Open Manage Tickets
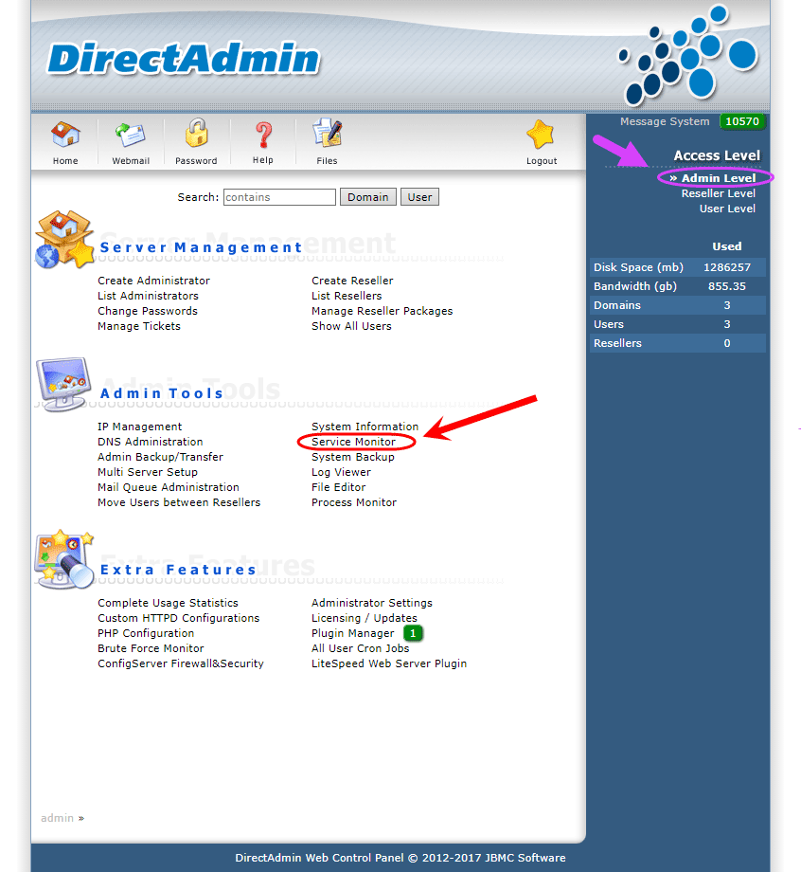The height and width of the screenshot is (872, 801). [139, 326]
